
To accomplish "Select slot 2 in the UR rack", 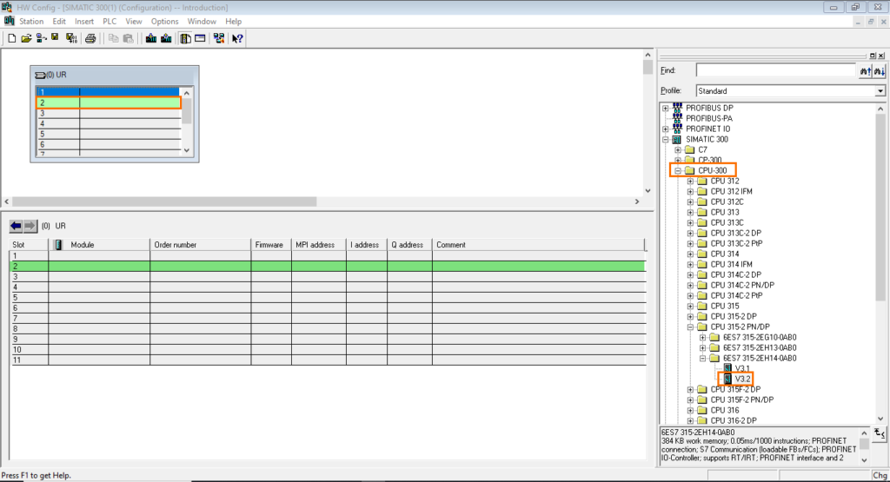I will click(109, 102).
